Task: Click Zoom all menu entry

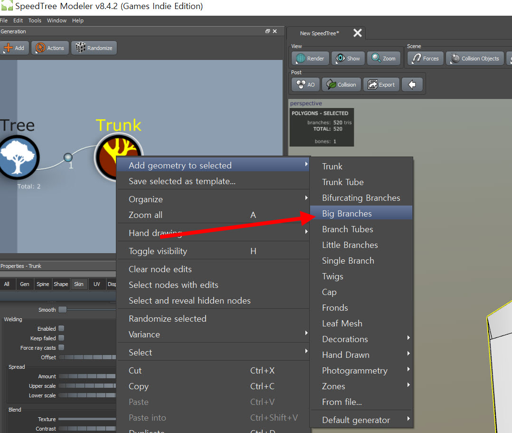Action: 213,215
